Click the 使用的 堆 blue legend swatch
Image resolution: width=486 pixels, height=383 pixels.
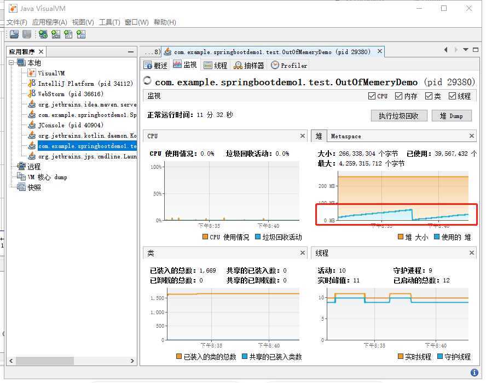(437, 237)
